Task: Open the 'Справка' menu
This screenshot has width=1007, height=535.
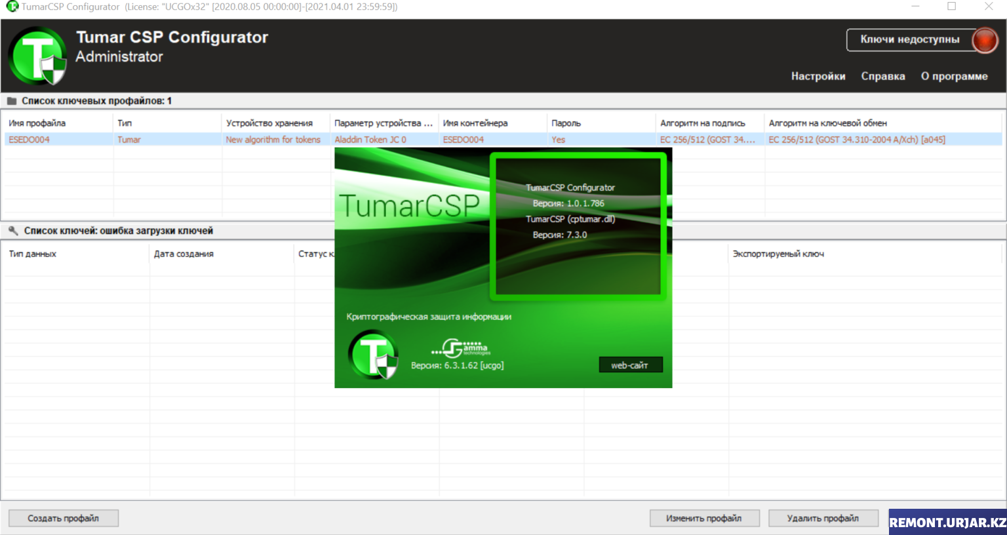Action: coord(883,76)
